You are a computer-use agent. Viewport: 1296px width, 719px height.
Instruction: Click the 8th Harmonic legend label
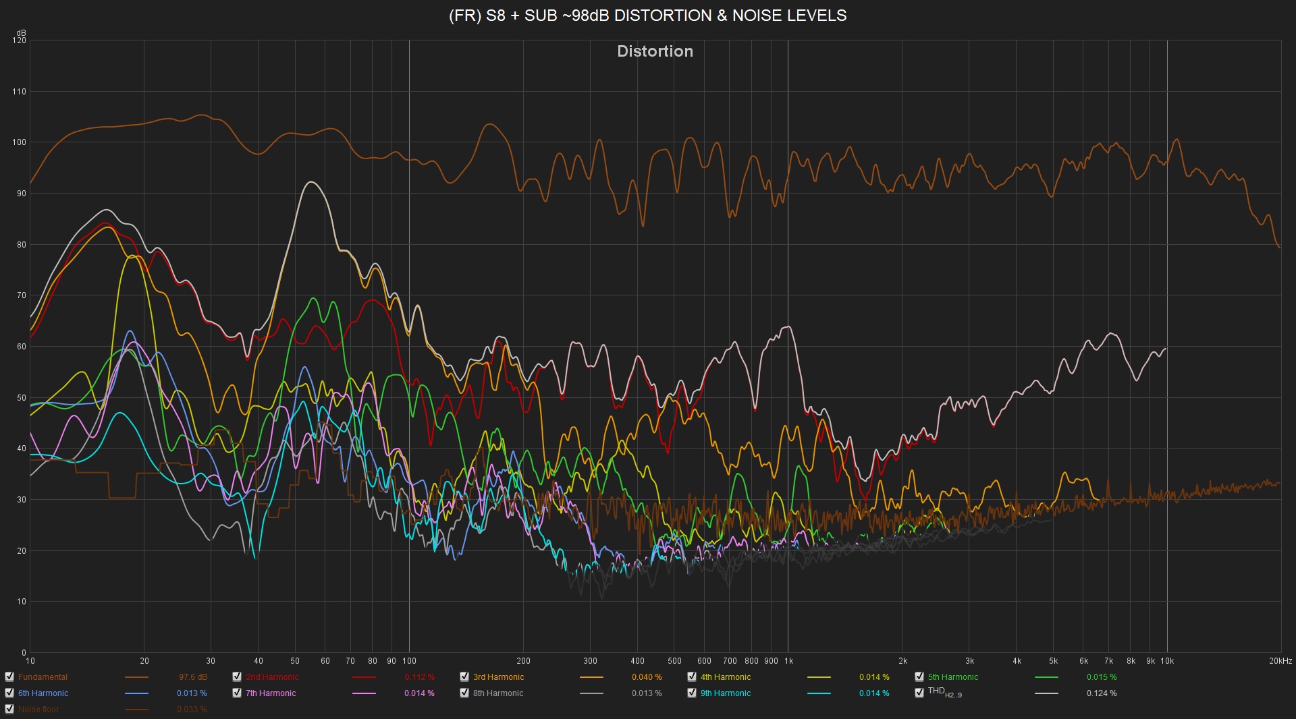498,693
